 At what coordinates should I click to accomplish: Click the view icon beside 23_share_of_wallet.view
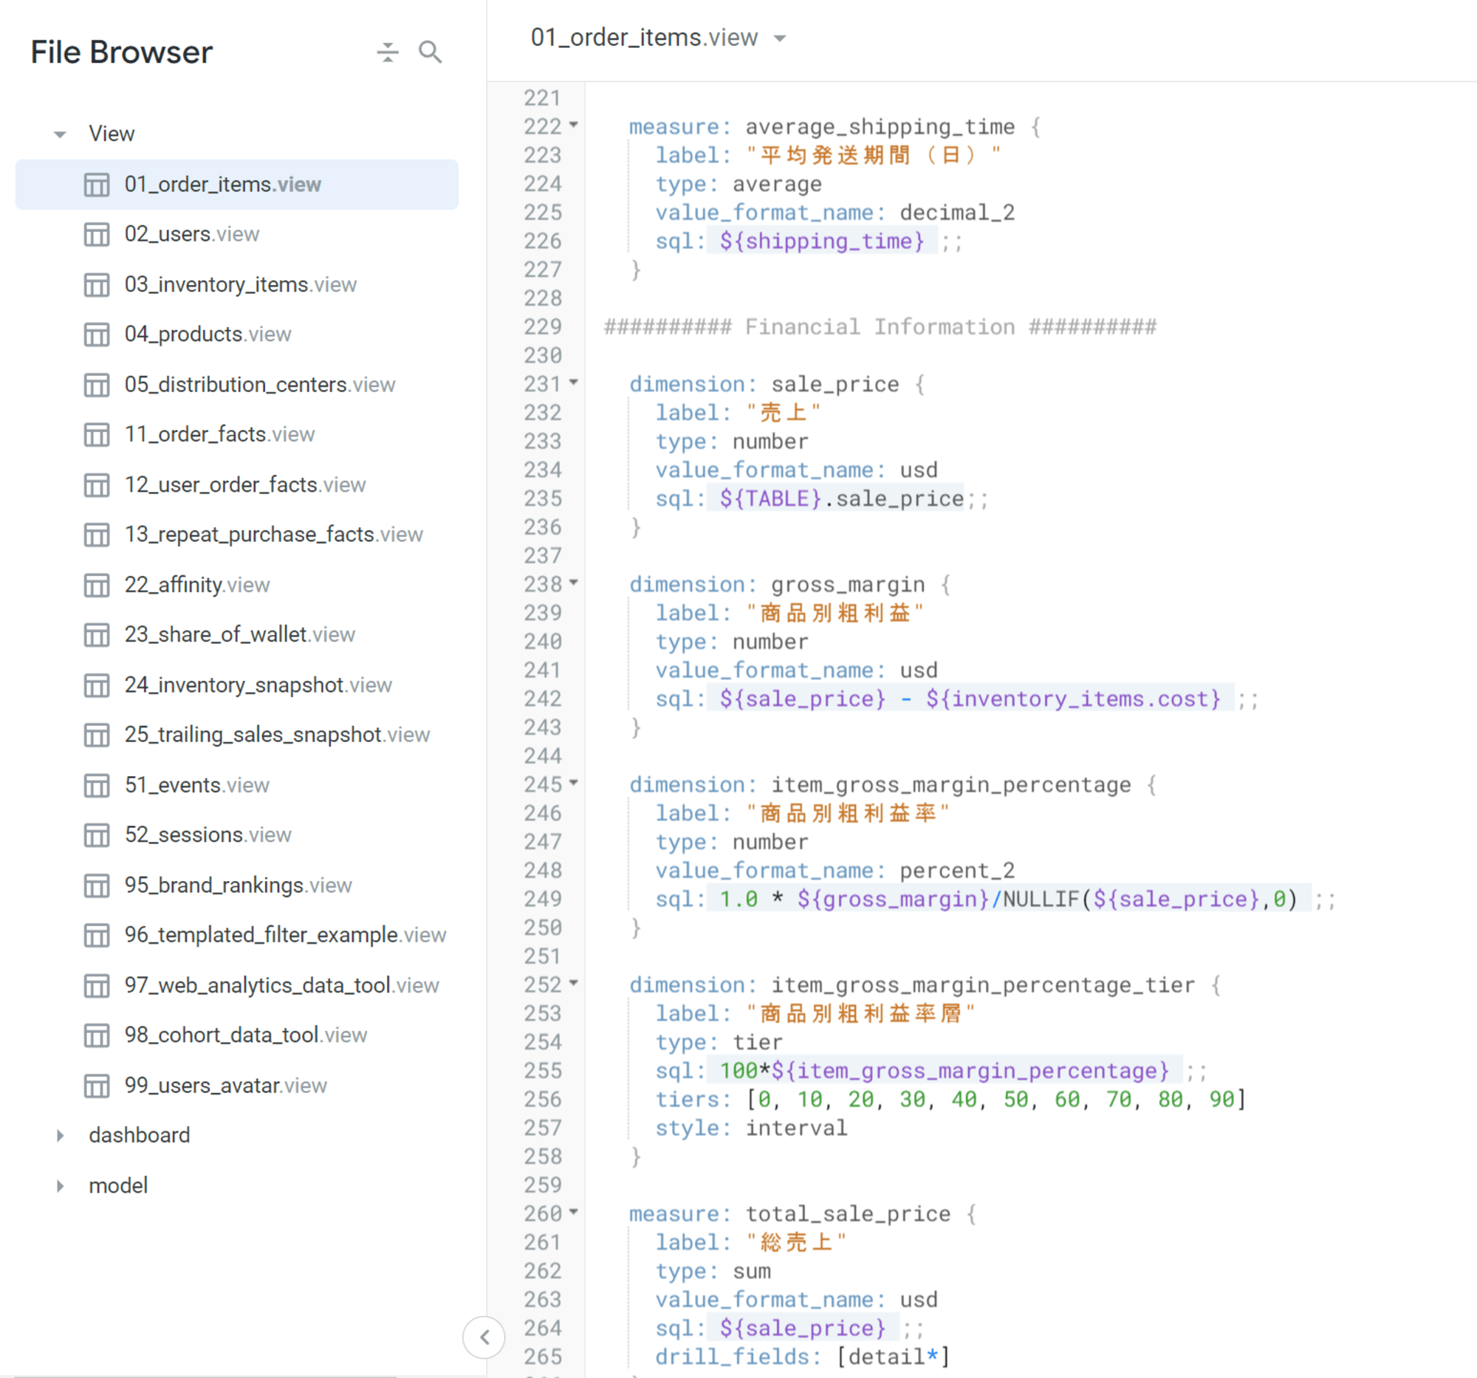(x=97, y=635)
